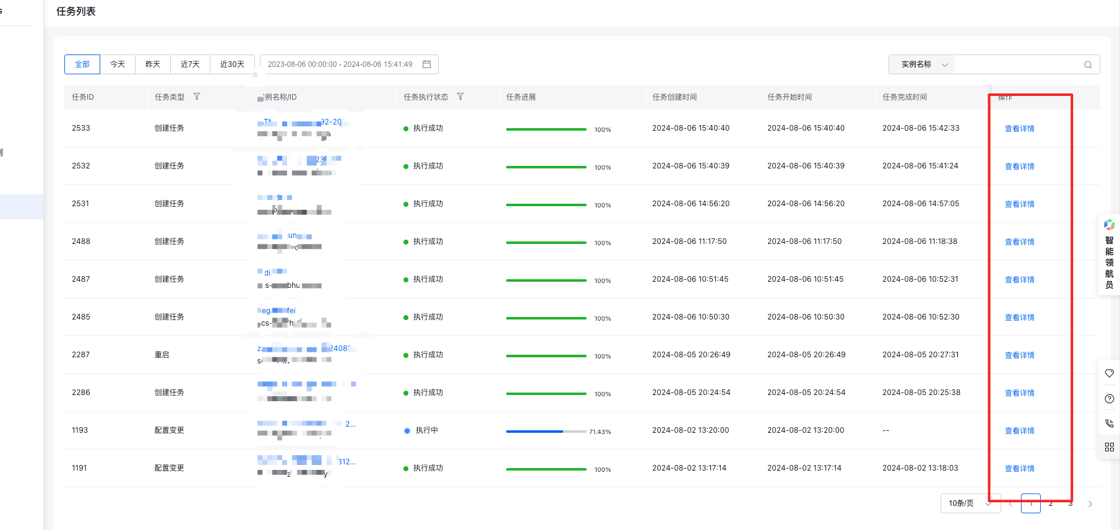The image size is (1120, 530).
Task: Go to pagination page 2
Action: click(x=1051, y=503)
